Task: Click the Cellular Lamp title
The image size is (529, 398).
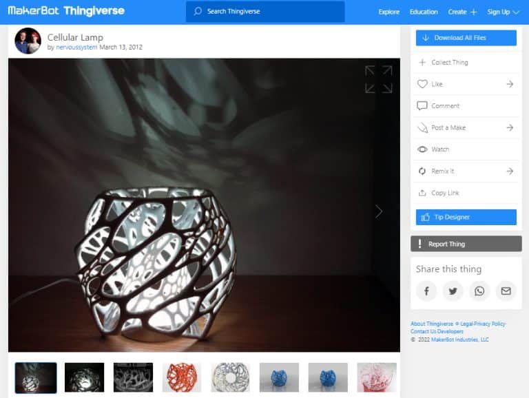Action: 75,37
